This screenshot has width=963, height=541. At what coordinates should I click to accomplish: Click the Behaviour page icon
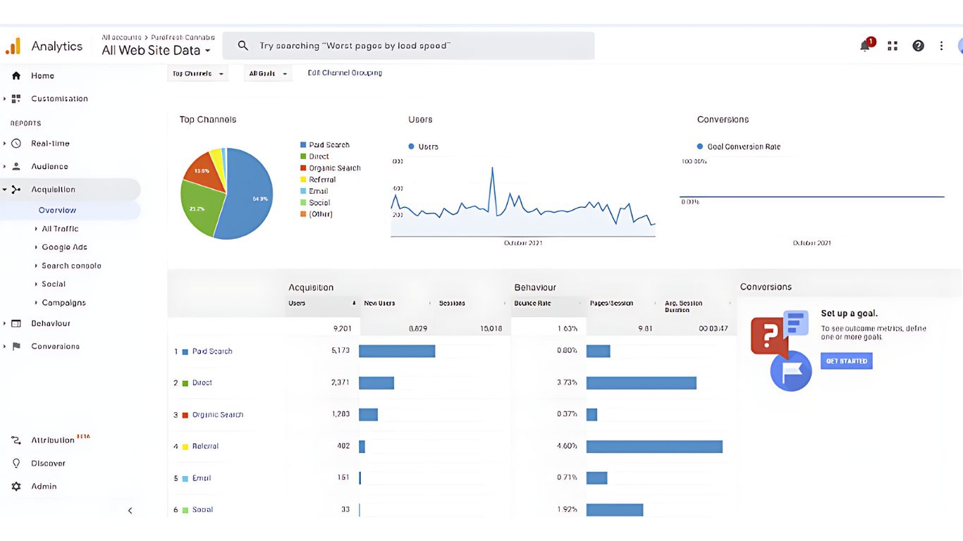[x=16, y=323]
